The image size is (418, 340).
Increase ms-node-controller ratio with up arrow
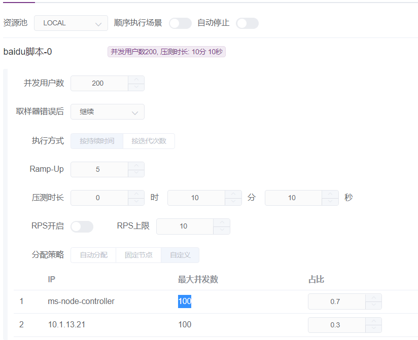(374, 297)
